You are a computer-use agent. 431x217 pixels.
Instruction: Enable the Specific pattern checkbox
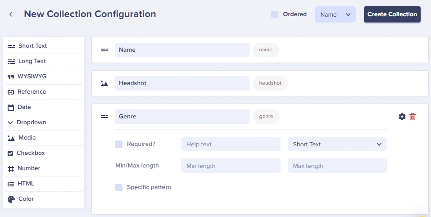click(x=119, y=187)
